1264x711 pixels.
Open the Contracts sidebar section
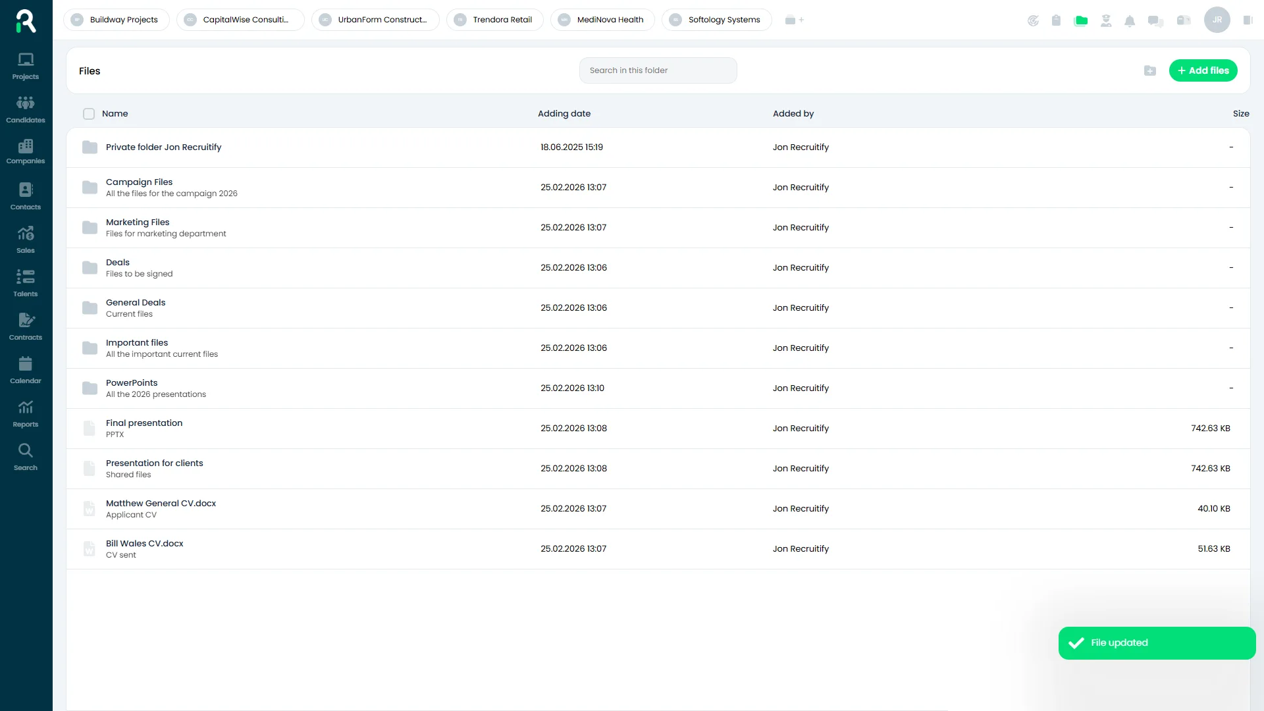pos(26,327)
